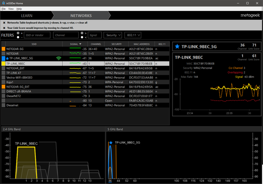Click the green Wi-Fi connected icon
263x184 pixels.
pyautogui.click(x=58, y=58)
